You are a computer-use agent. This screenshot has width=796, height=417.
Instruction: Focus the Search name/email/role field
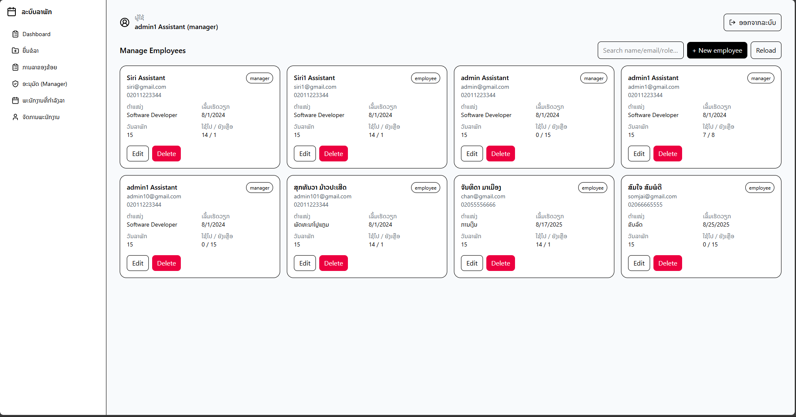pos(640,50)
